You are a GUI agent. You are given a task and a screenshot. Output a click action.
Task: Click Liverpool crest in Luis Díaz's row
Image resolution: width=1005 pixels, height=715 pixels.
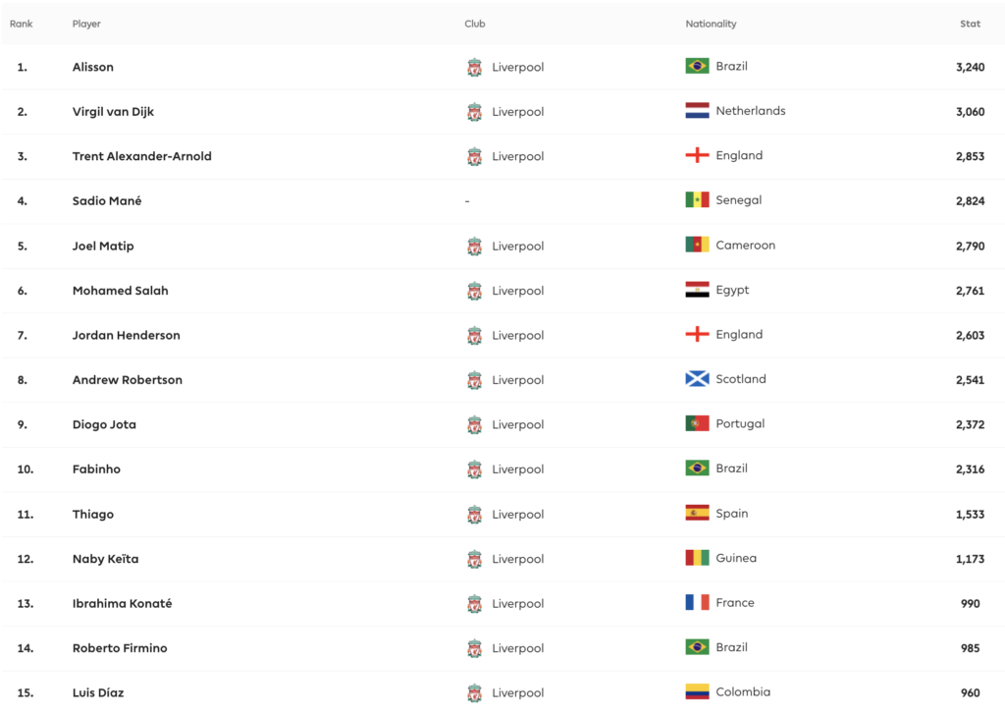click(474, 692)
